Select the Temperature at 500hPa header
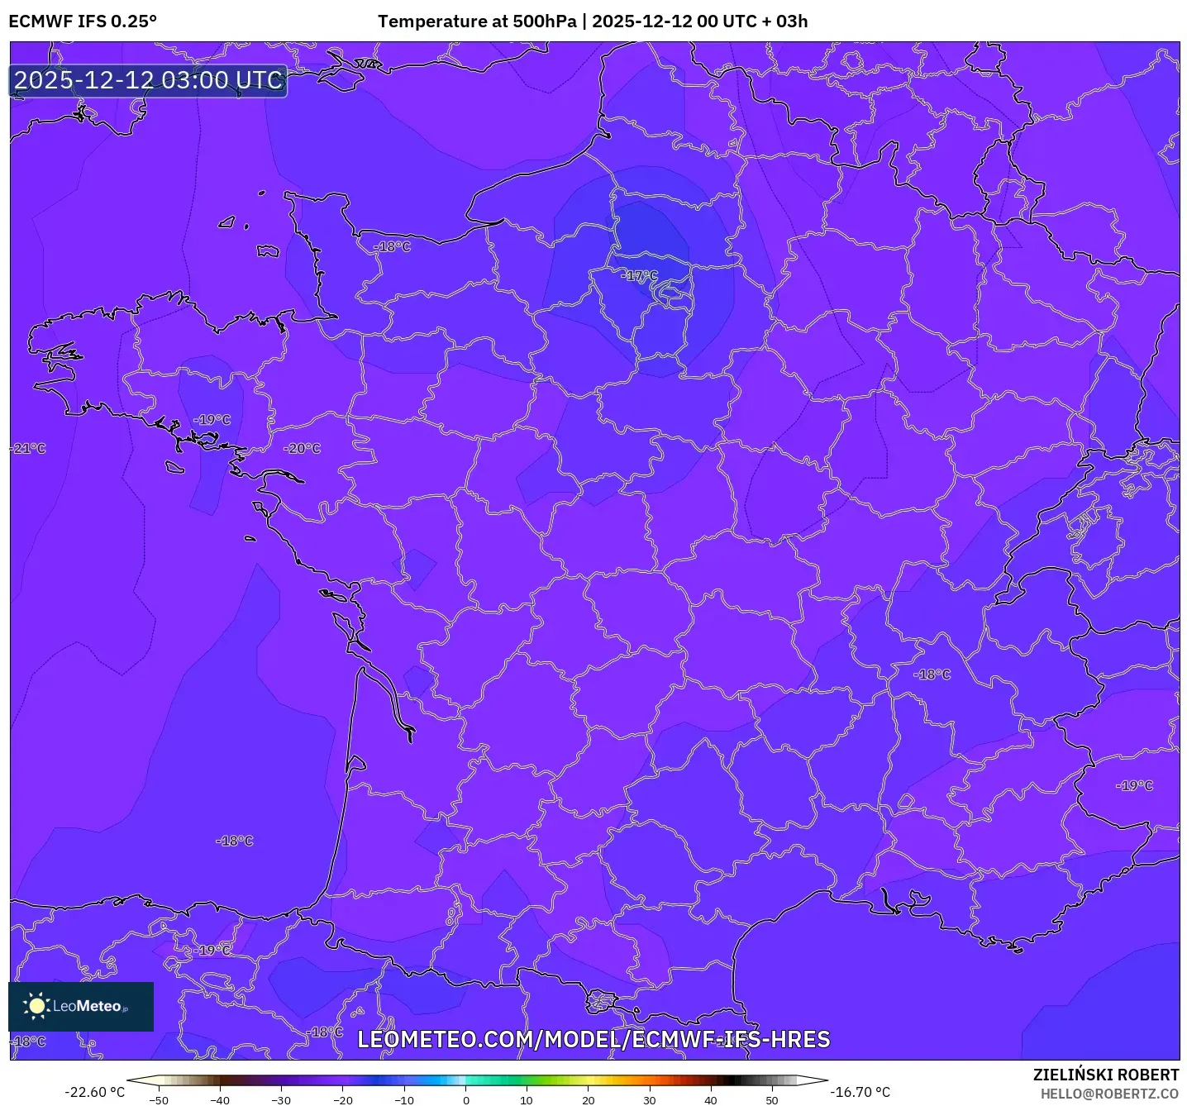Screen dimensions: 1187x1106 479,21
